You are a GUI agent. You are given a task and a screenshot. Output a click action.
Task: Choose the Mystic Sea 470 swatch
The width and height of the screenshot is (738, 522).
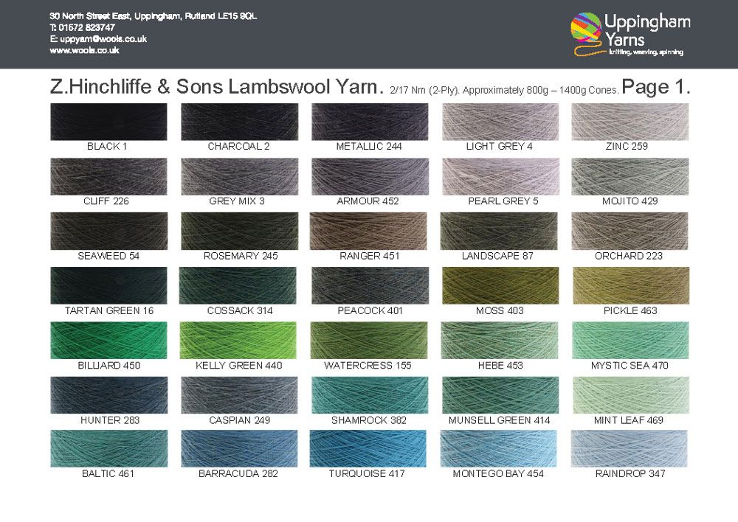[x=630, y=340]
